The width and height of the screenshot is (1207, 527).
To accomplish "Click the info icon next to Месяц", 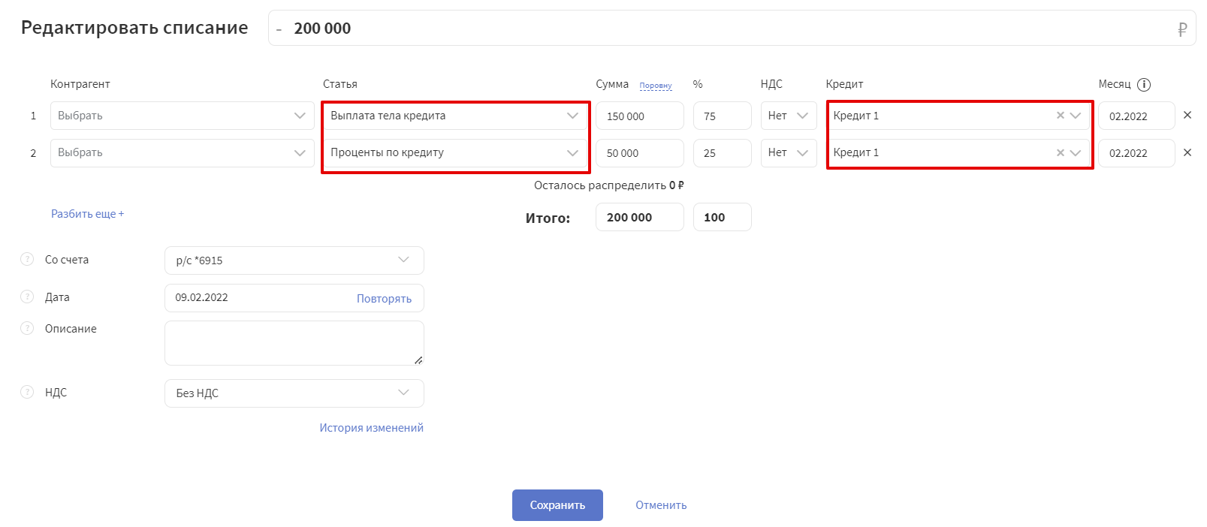I will [x=1143, y=84].
